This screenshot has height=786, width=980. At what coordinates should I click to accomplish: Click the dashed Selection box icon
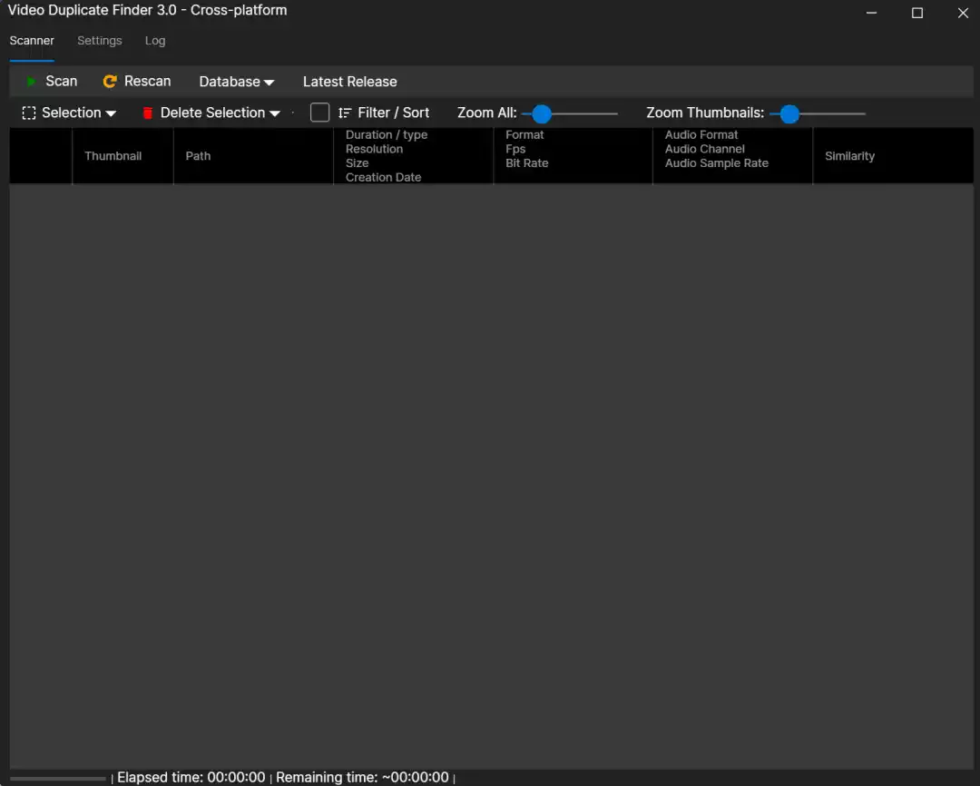(x=29, y=113)
